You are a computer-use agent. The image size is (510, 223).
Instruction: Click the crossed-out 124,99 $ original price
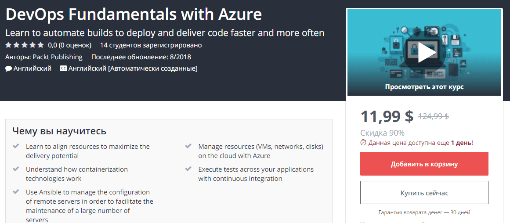433,116
